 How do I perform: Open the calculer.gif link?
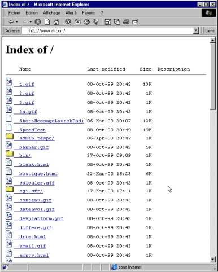37,183
